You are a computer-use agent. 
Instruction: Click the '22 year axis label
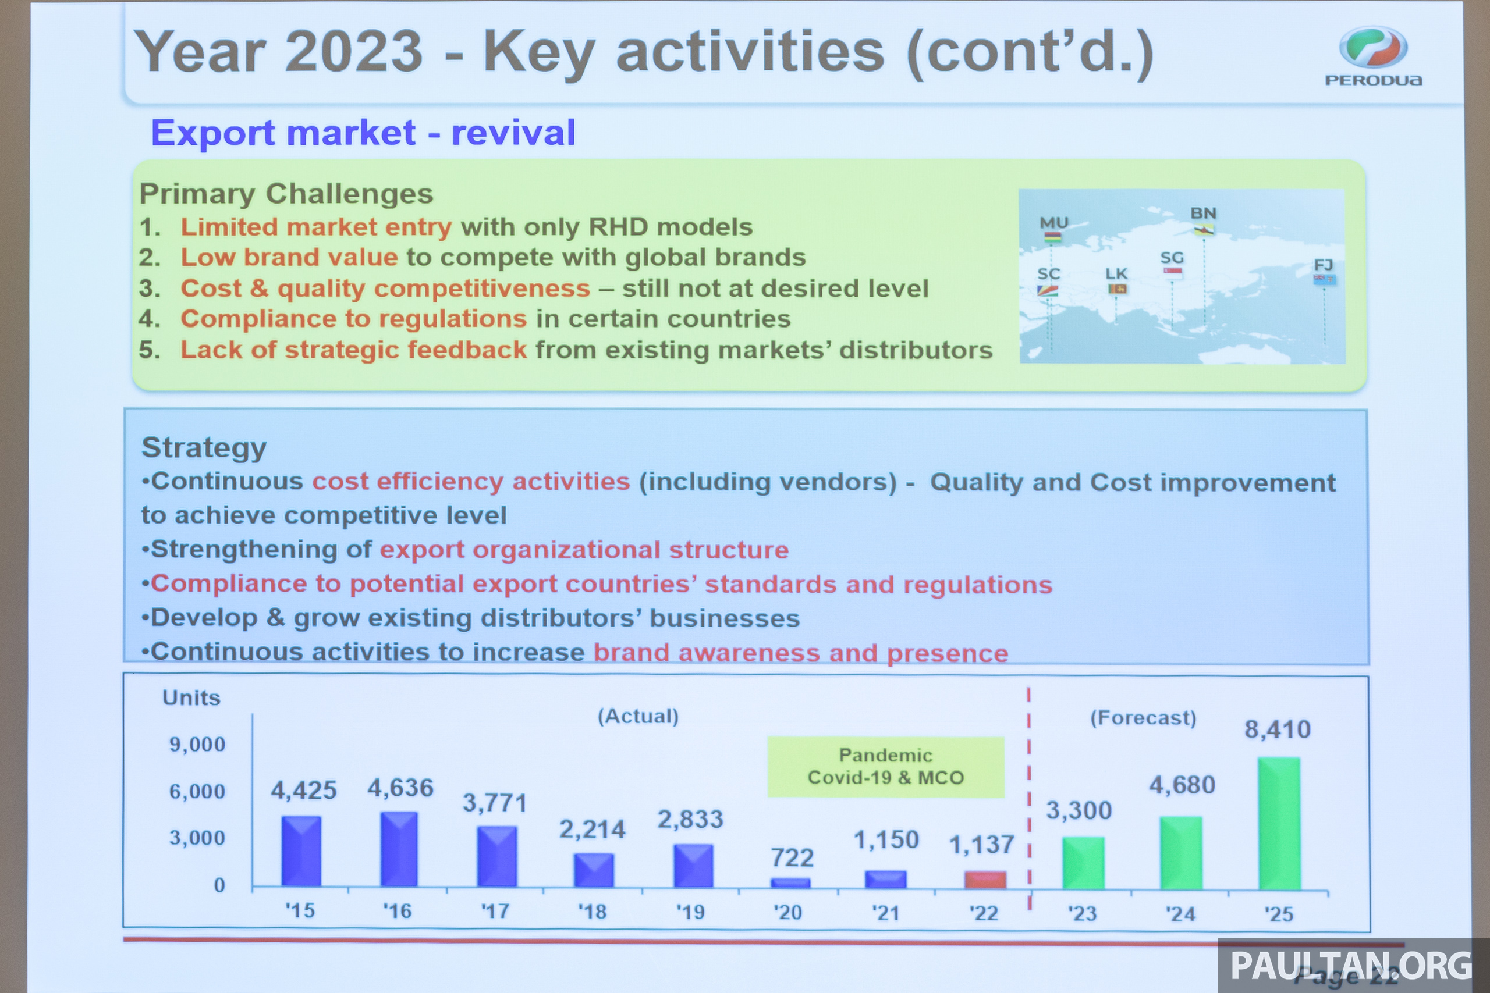click(x=984, y=913)
